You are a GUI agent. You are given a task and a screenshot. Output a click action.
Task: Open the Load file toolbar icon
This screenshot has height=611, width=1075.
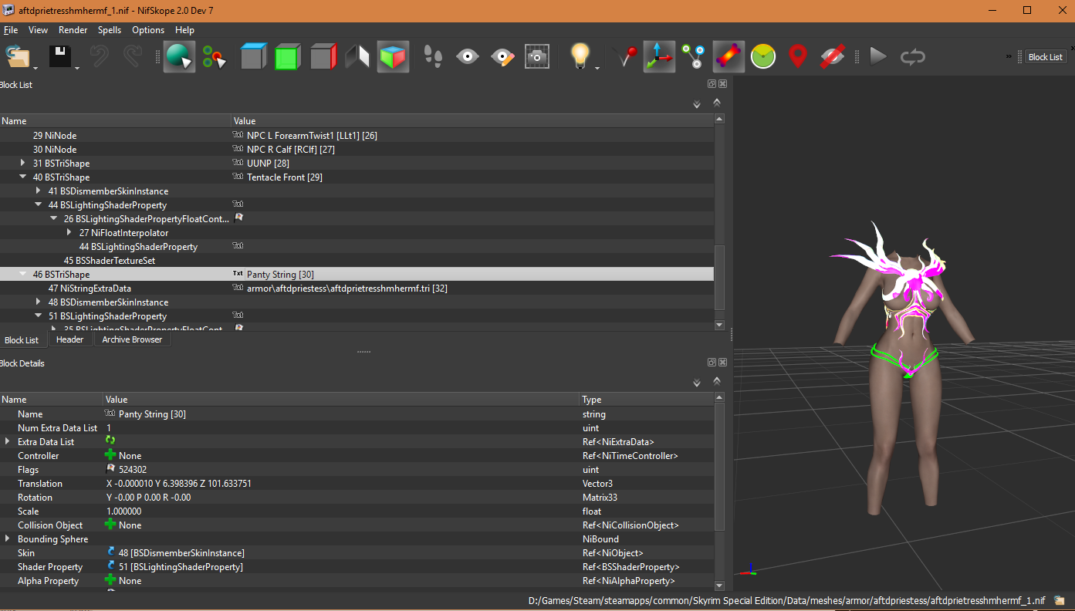[16, 56]
